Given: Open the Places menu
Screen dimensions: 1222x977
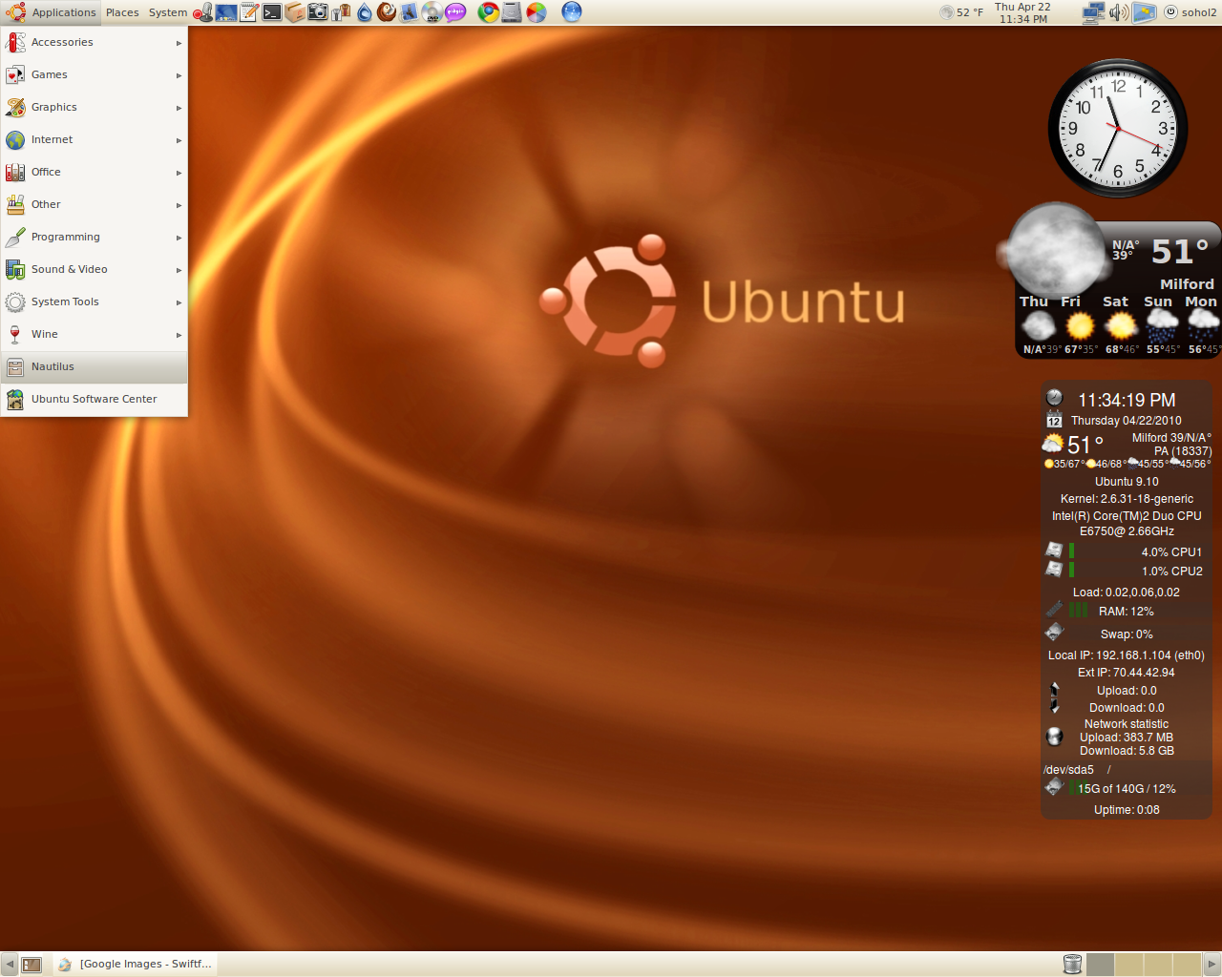Looking at the screenshot, I should [x=122, y=12].
